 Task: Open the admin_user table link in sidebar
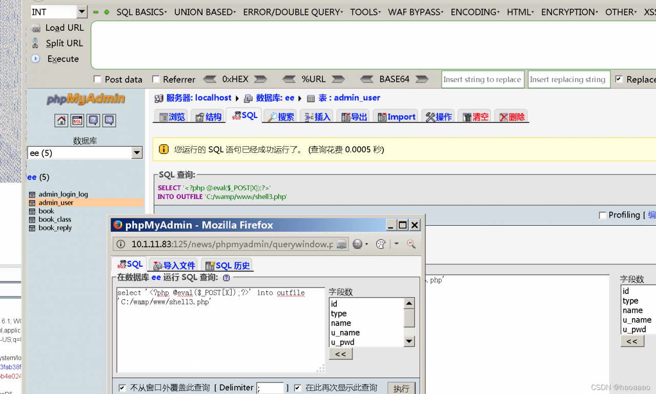[56, 203]
